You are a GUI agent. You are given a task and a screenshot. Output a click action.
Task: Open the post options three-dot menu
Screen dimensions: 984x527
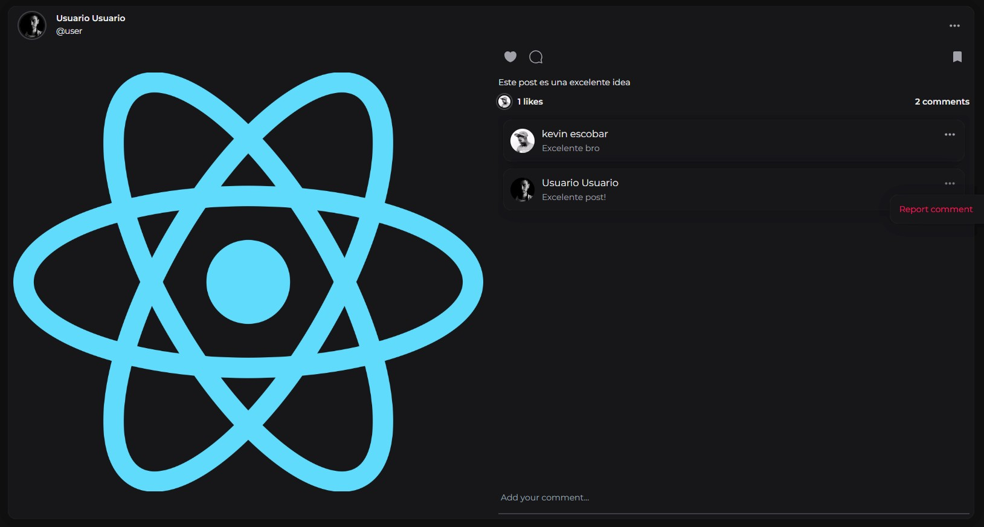coord(954,26)
